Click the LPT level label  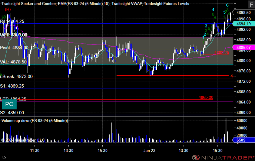click(13, 99)
